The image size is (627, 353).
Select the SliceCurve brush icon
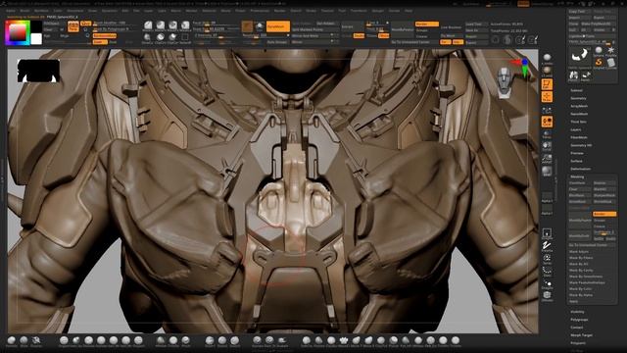pyautogui.click(x=148, y=37)
